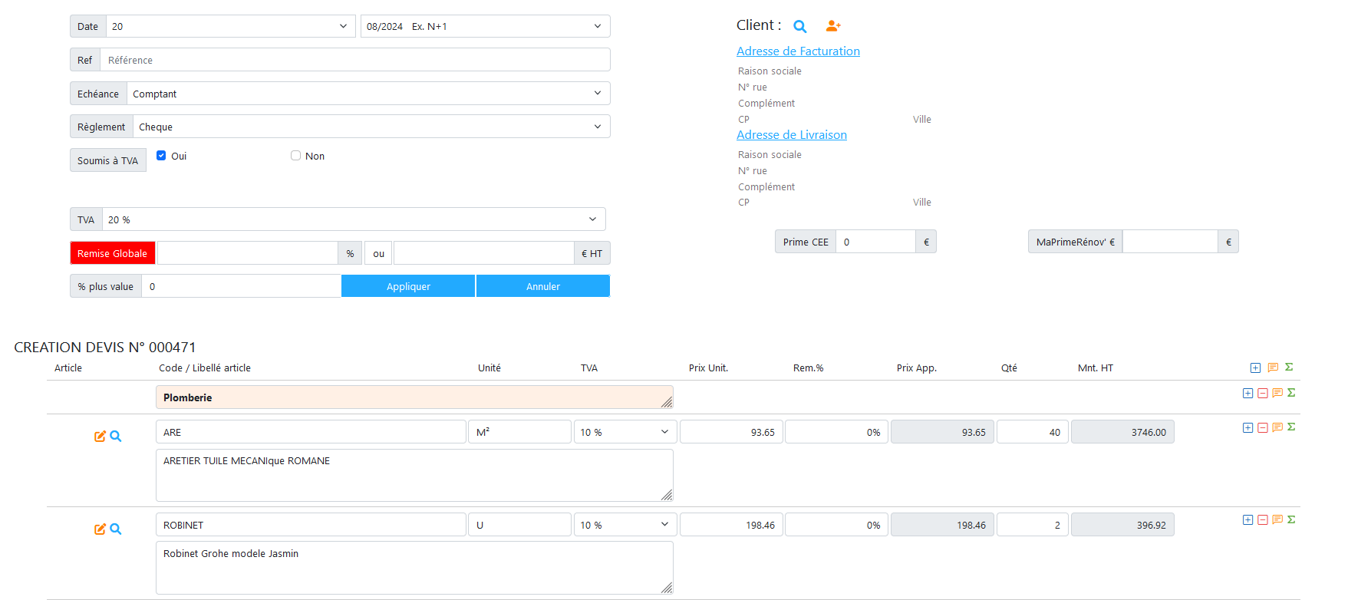Check the Non checkbox for TVA
1348x600 pixels.
click(295, 155)
